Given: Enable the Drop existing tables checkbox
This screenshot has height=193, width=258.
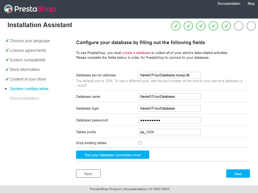Looking at the screenshot, I should (140, 143).
